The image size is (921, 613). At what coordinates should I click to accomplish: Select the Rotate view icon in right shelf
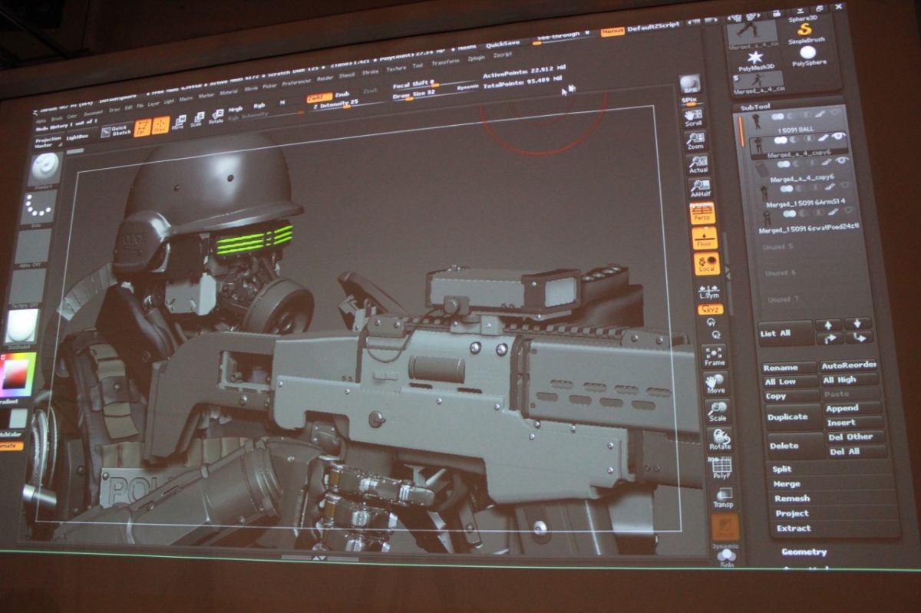tap(720, 439)
